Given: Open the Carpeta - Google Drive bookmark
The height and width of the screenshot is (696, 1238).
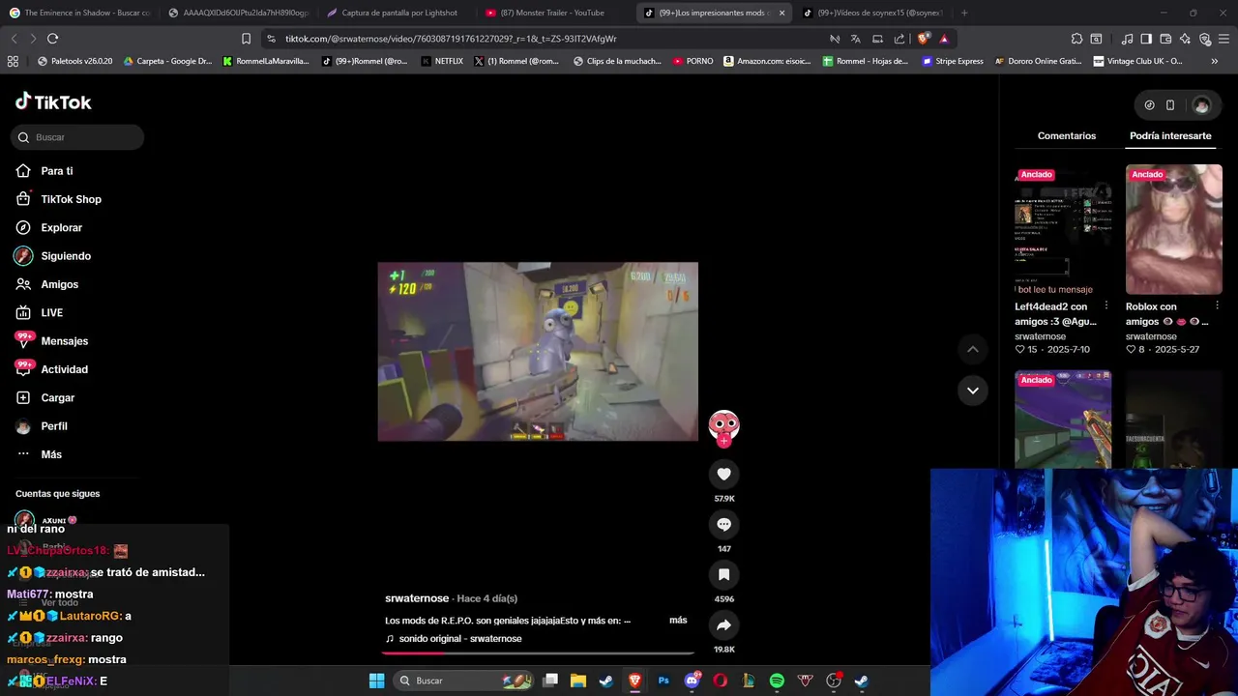Looking at the screenshot, I should 167,61.
